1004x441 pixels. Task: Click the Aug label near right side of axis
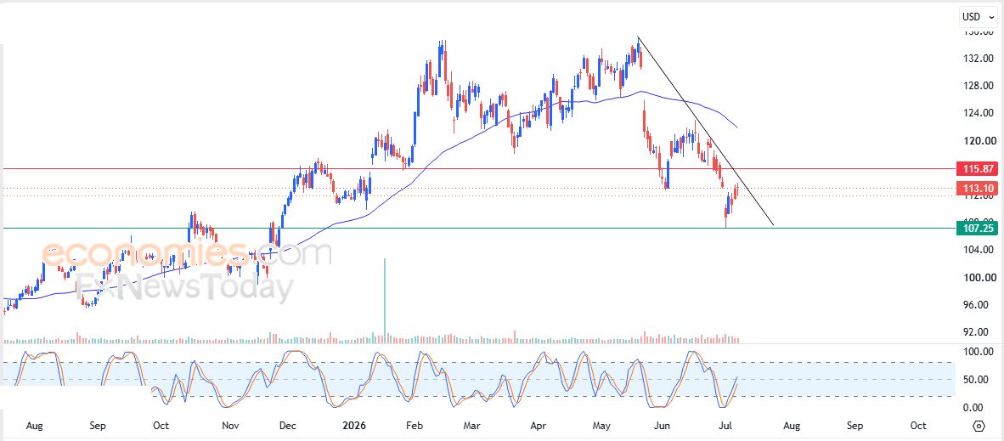pyautogui.click(x=792, y=426)
